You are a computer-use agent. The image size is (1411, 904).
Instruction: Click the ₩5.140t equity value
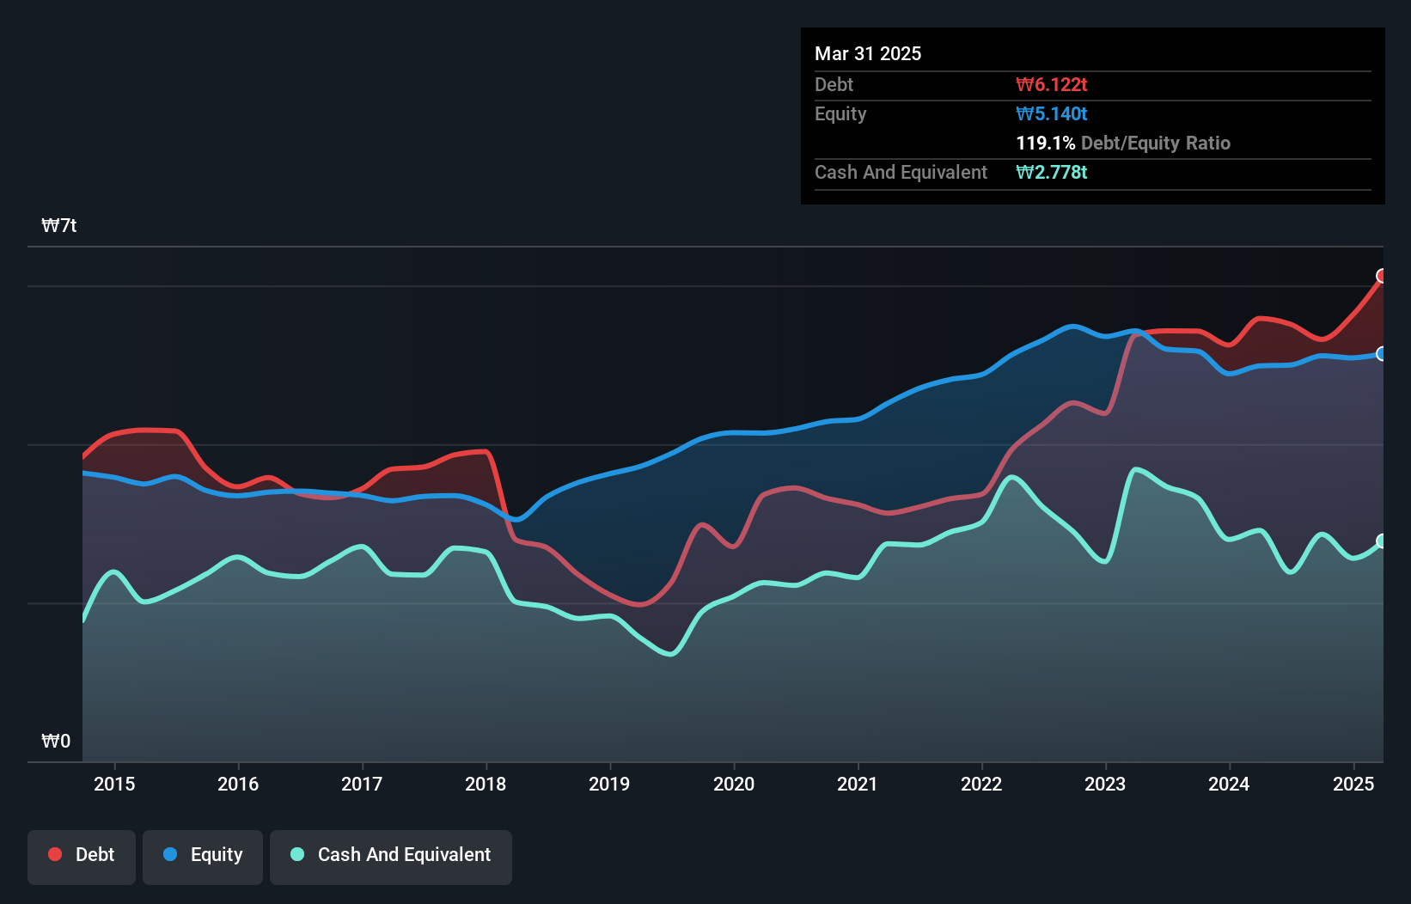(x=1052, y=113)
